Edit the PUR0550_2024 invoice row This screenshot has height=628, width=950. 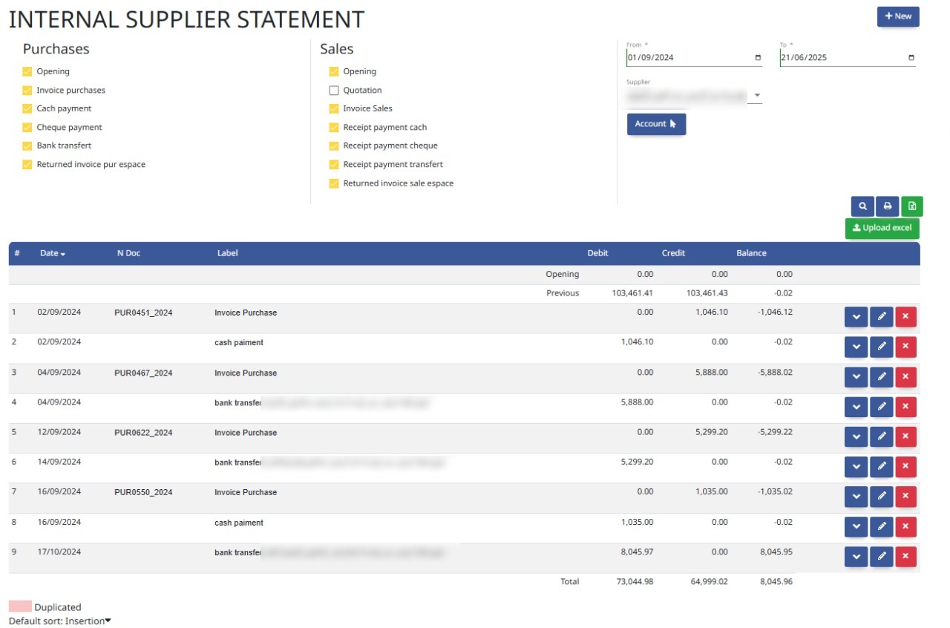[x=881, y=497]
